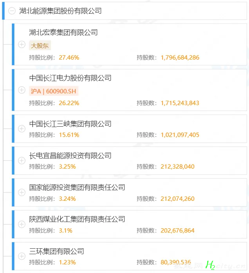Image resolution: width=249 pixels, height=273 pixels.
Task: Open company link 陕西煤业化工集团有限责任公司
Action: (77, 219)
